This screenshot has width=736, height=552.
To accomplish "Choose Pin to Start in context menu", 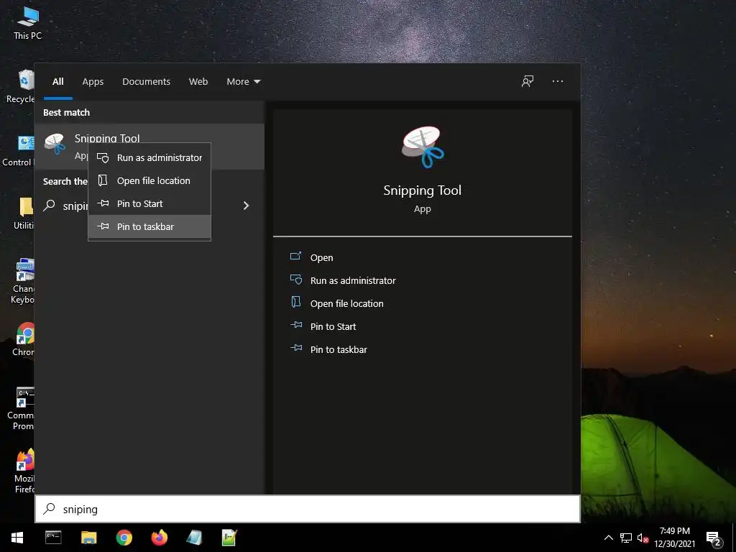I will [149, 203].
